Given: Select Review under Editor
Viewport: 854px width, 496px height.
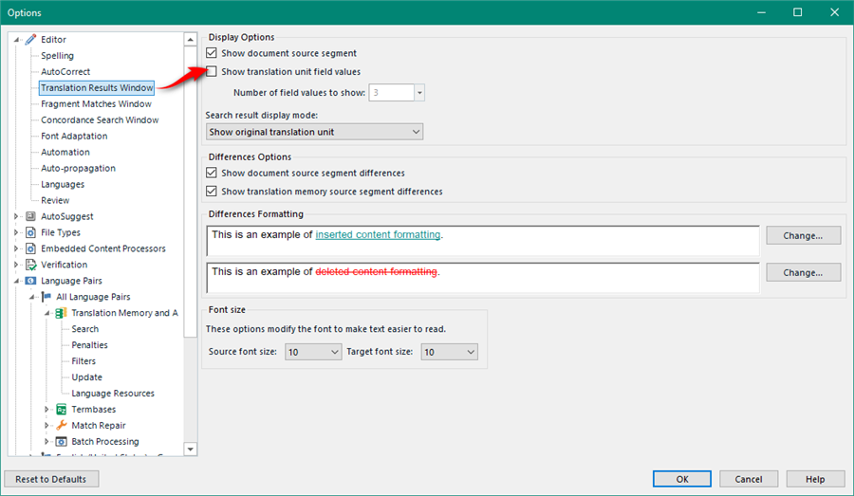Looking at the screenshot, I should 55,200.
